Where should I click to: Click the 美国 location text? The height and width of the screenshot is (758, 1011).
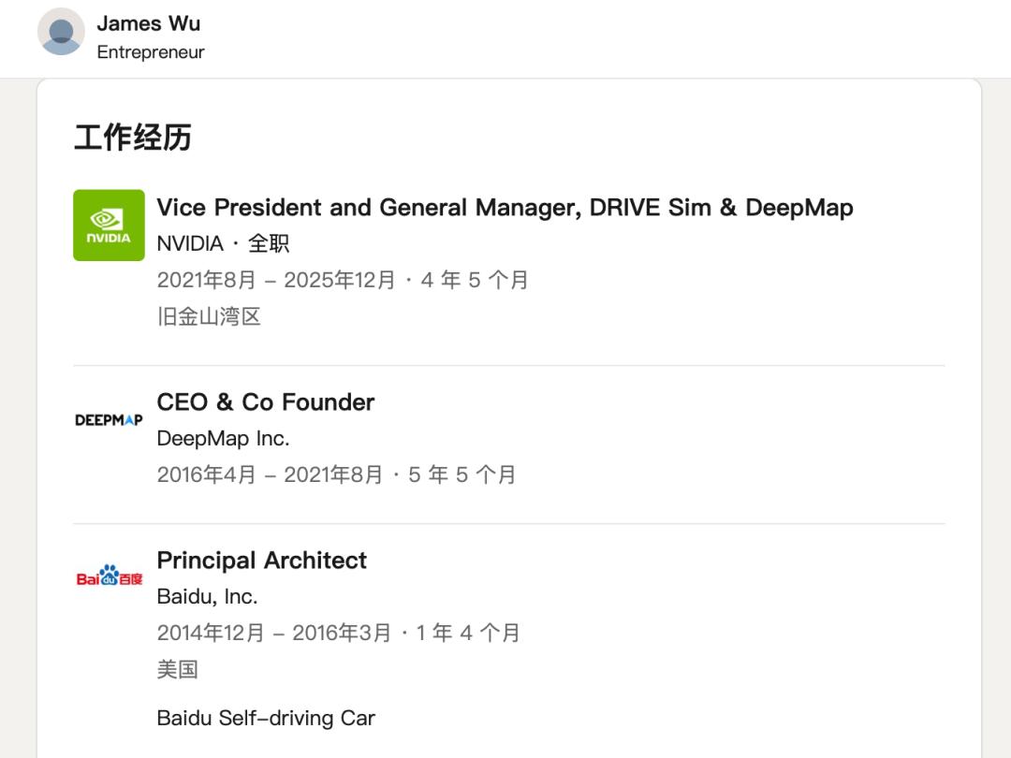[x=177, y=670]
